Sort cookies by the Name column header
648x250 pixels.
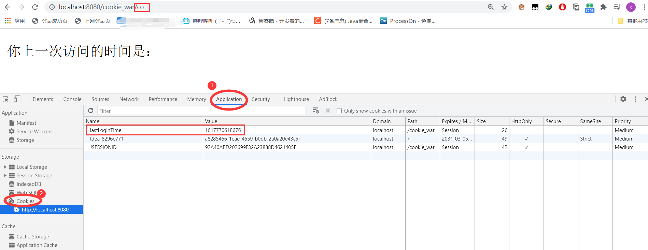pyautogui.click(x=143, y=121)
